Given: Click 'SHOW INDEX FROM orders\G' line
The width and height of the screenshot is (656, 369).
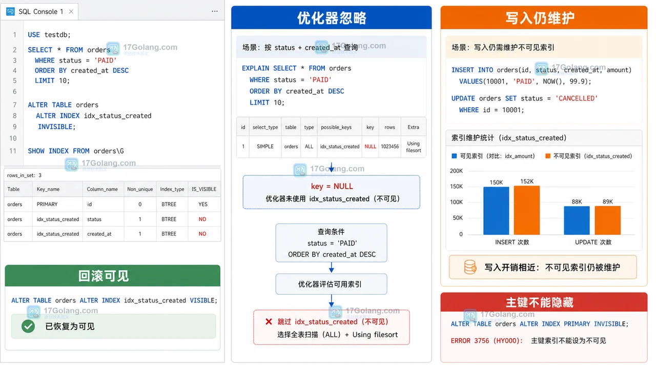Looking at the screenshot, I should pos(76,151).
